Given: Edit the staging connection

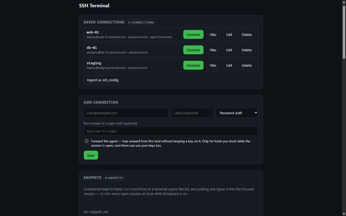Looking at the screenshot, I should (229, 65).
